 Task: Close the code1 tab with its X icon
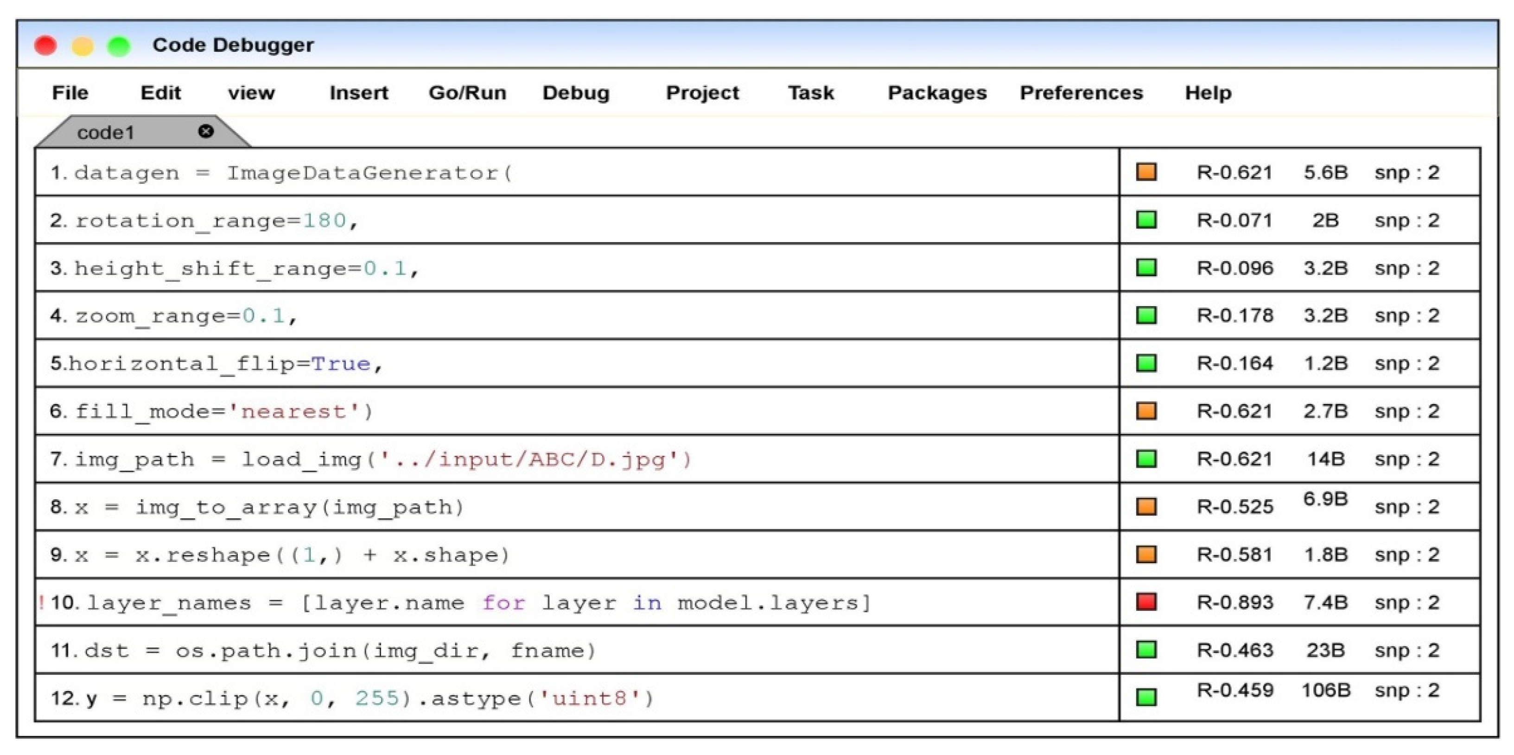click(x=206, y=132)
